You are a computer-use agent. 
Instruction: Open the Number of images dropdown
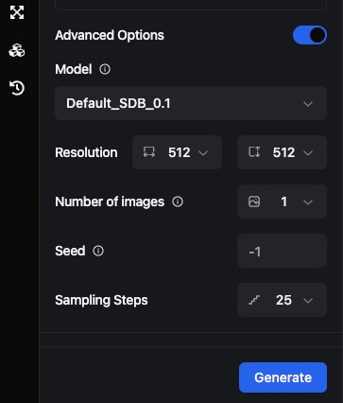click(x=282, y=201)
